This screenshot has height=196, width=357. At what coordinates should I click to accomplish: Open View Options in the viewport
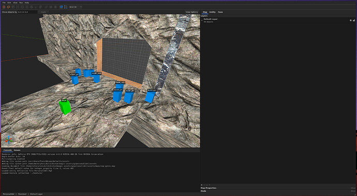pos(192,12)
